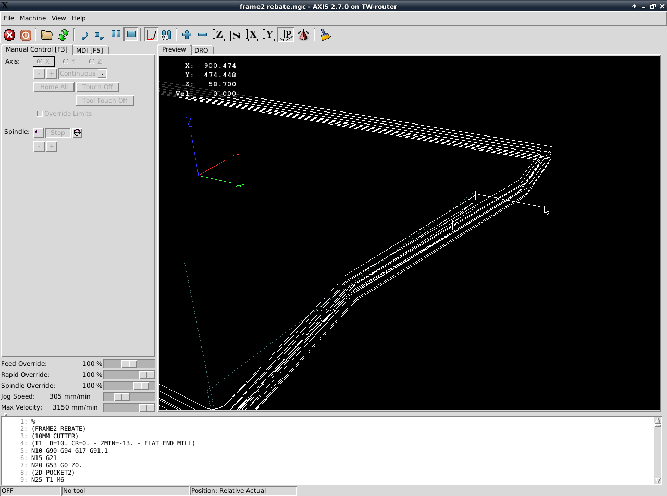667x496 pixels.
Task: Enable Override Limits checkbox
Action: (x=64, y=114)
